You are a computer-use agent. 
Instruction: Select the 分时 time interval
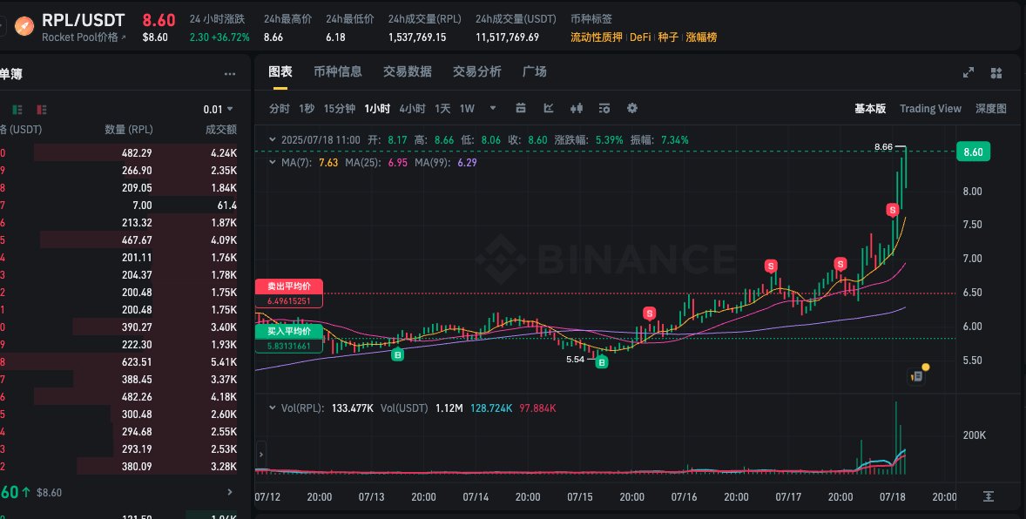coord(280,109)
